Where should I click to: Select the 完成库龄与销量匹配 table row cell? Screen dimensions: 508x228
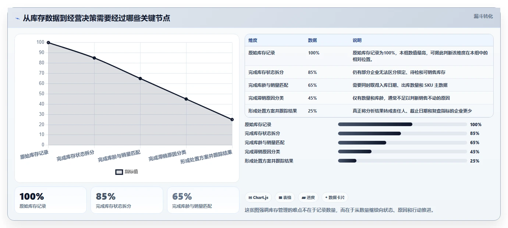[x=268, y=85]
